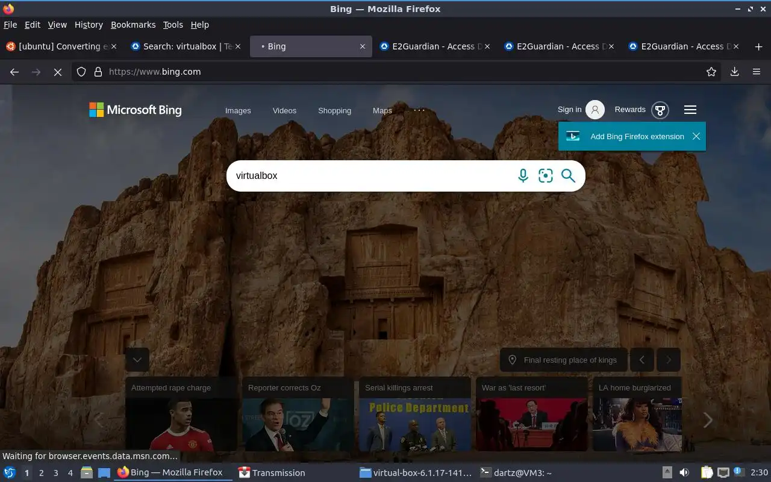
Task: Open visual search camera icon
Action: (546, 176)
